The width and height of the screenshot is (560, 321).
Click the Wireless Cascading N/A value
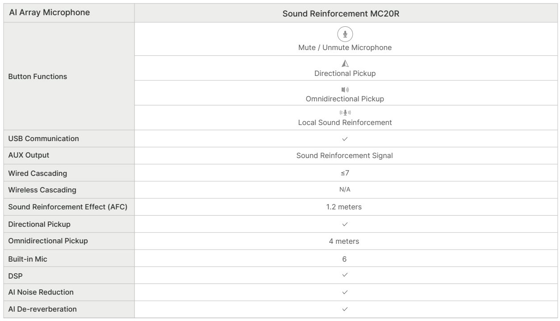click(x=345, y=190)
